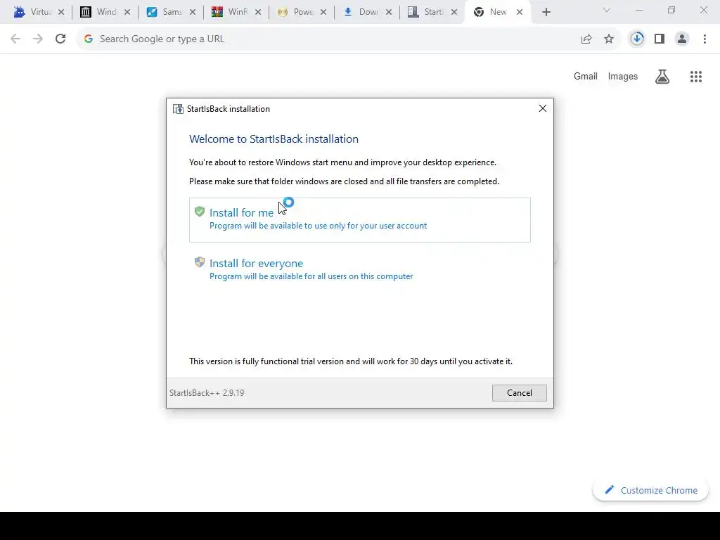
Task: Close the Powe tab
Action: pyautogui.click(x=323, y=13)
